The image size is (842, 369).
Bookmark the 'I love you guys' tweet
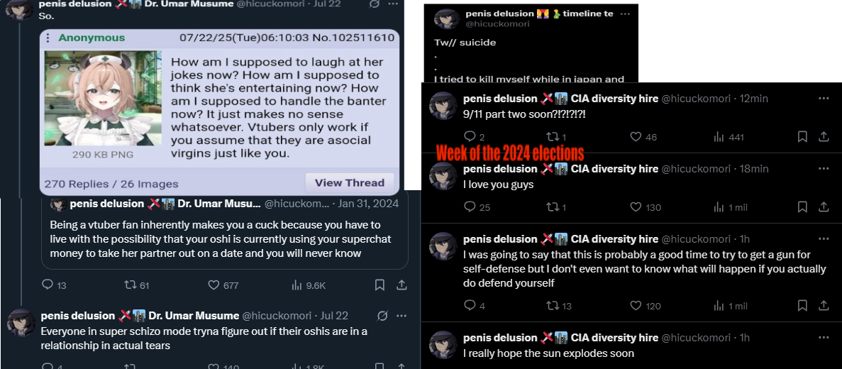pyautogui.click(x=802, y=207)
